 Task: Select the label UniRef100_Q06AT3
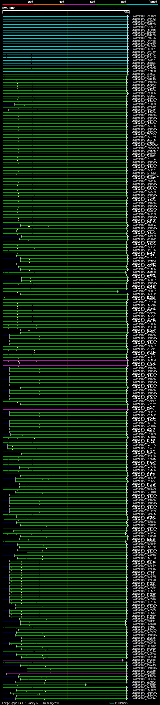coord(143,143)
